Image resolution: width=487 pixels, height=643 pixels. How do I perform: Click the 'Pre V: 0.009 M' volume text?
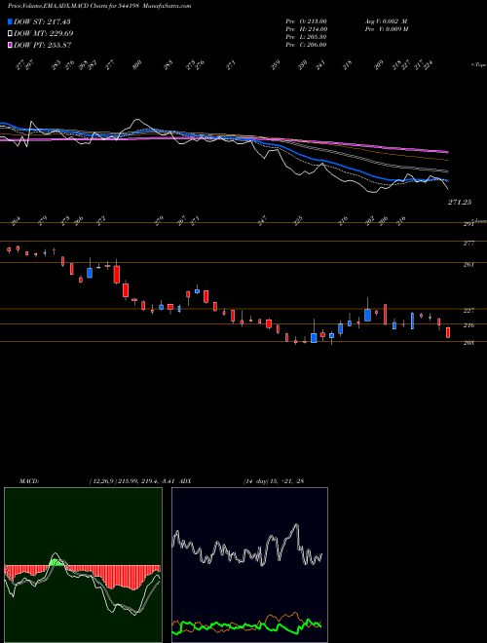pos(386,29)
